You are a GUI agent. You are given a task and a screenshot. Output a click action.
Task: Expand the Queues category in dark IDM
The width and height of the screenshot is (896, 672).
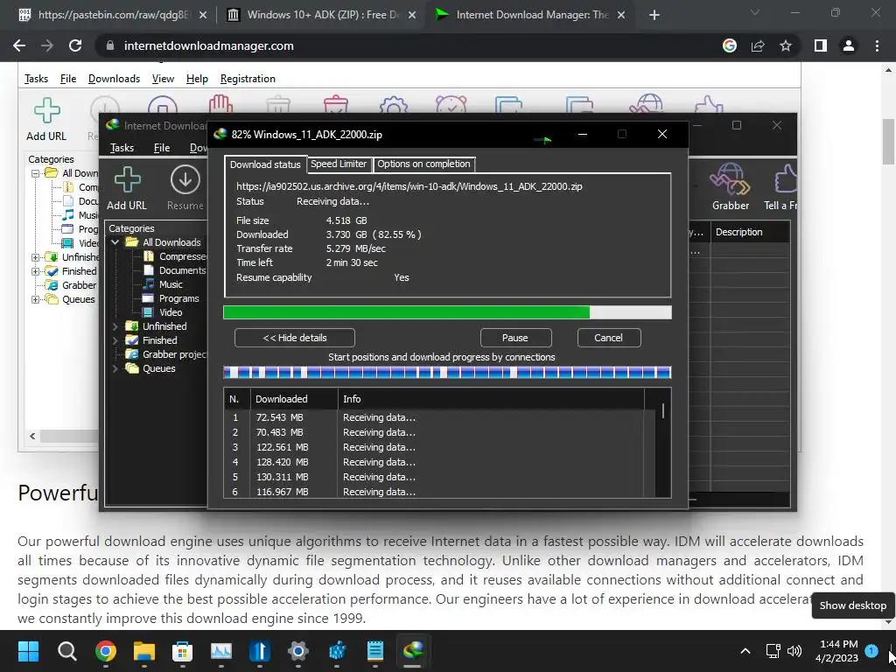pyautogui.click(x=115, y=368)
